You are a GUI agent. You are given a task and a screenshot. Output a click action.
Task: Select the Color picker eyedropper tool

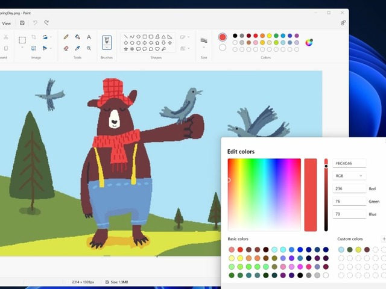click(77, 48)
